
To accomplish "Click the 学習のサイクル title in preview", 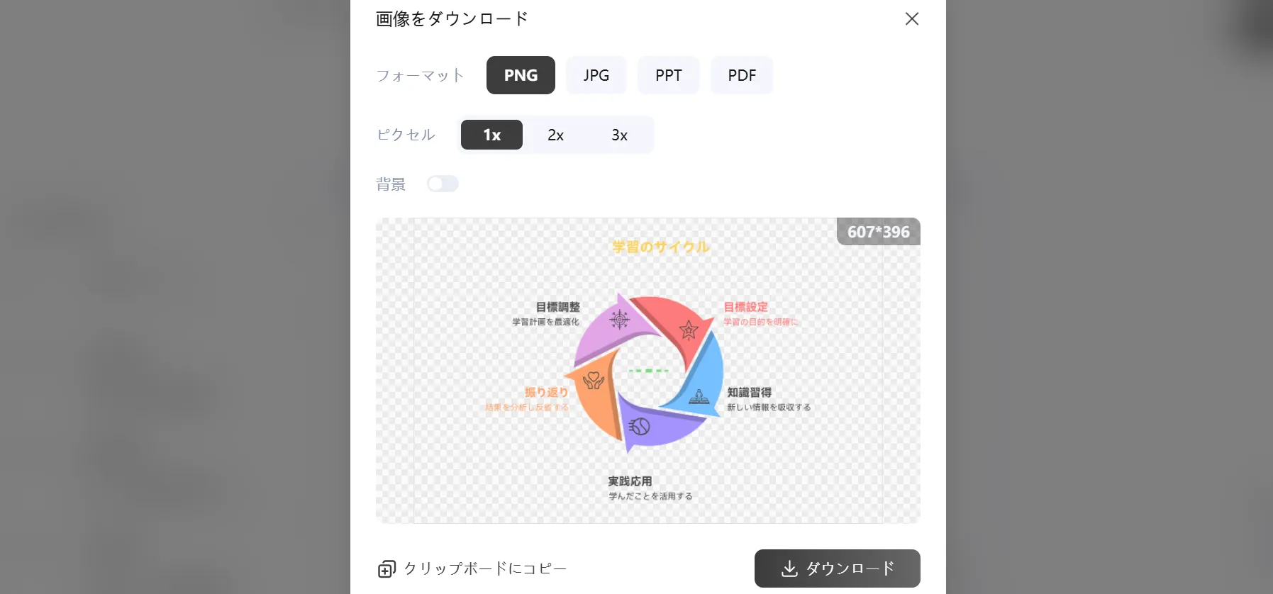I will click(660, 247).
